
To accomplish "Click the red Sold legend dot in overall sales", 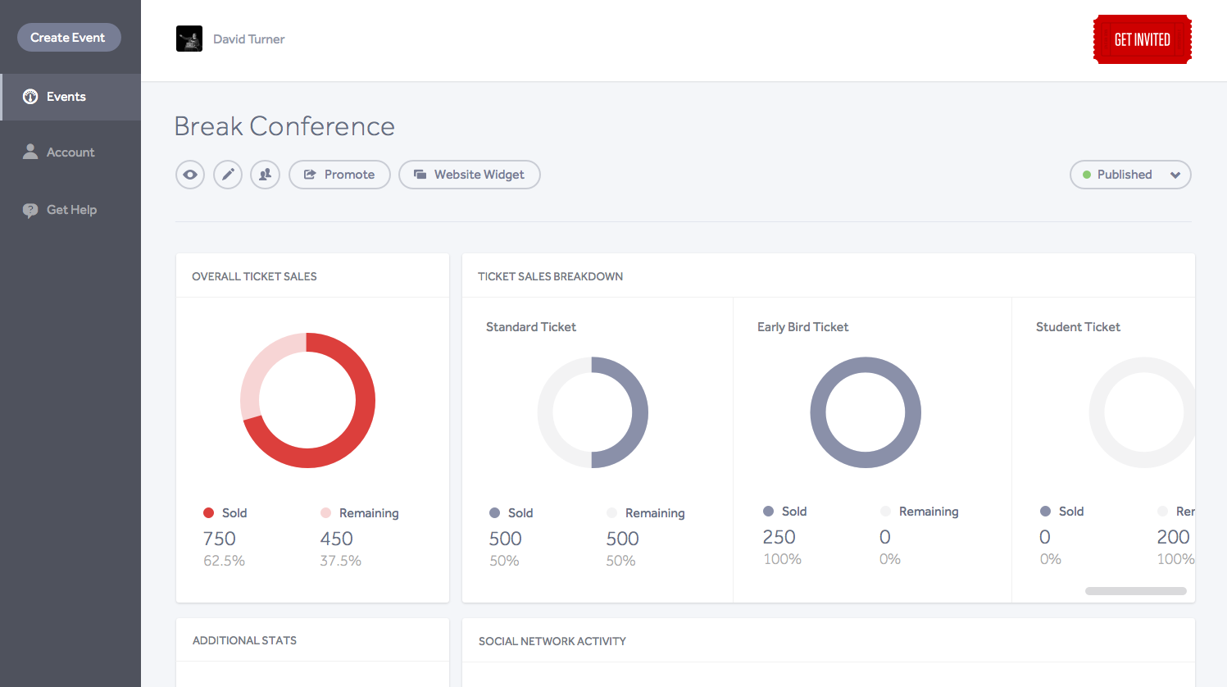I will click(x=208, y=513).
